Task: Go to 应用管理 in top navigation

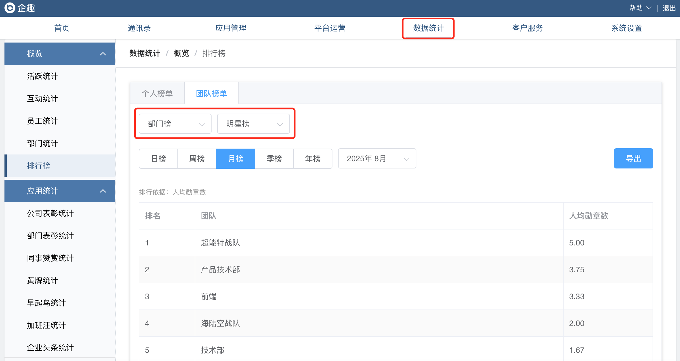Action: click(x=231, y=28)
